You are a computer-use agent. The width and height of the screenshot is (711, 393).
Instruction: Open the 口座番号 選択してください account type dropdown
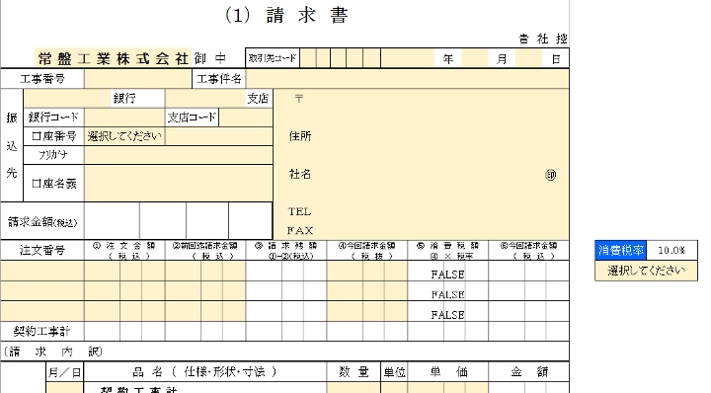124,136
